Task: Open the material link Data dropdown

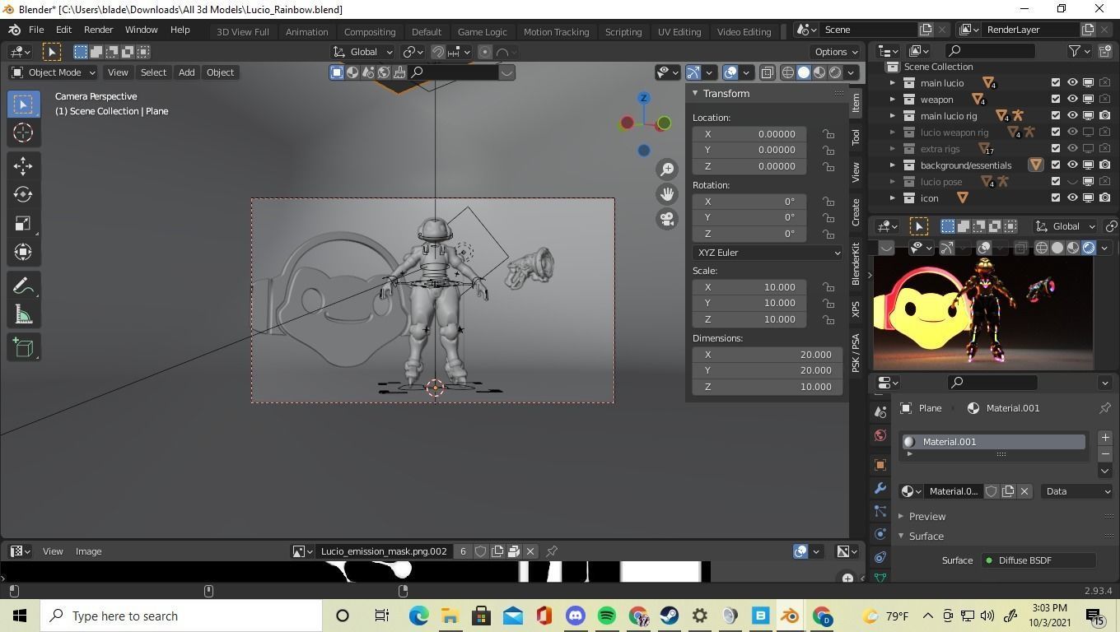Action: point(1078,491)
